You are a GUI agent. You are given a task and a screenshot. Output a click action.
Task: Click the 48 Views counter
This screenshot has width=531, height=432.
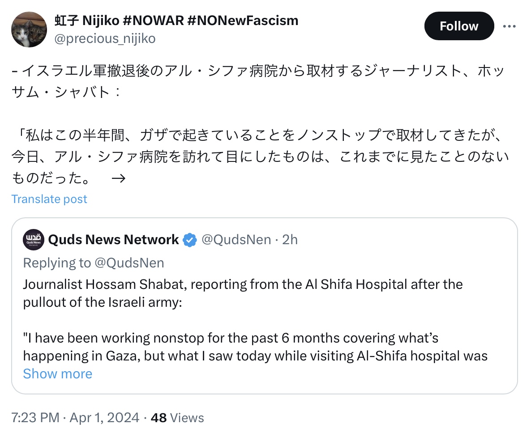click(177, 417)
